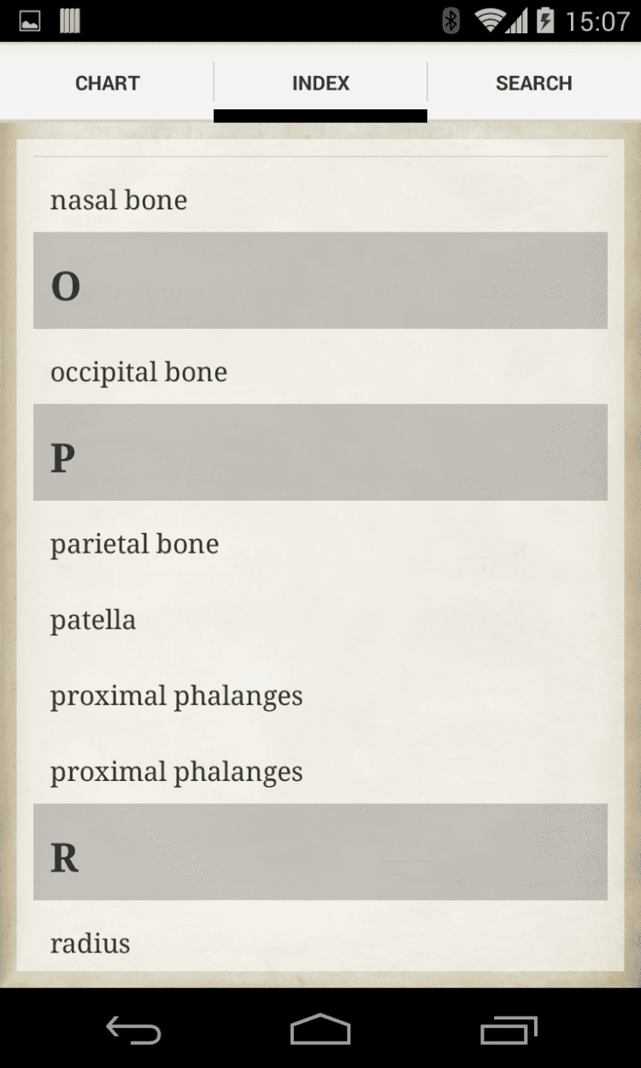This screenshot has width=641, height=1068.
Task: Tap the radius list item
Action: point(90,944)
